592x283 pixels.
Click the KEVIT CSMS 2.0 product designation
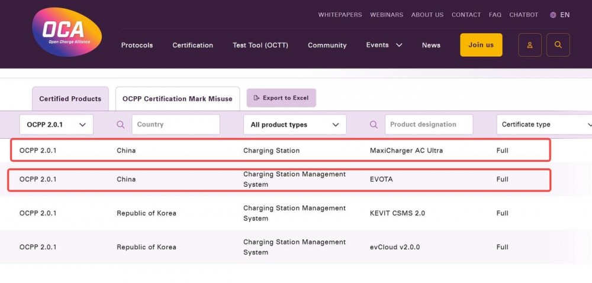[397, 213]
